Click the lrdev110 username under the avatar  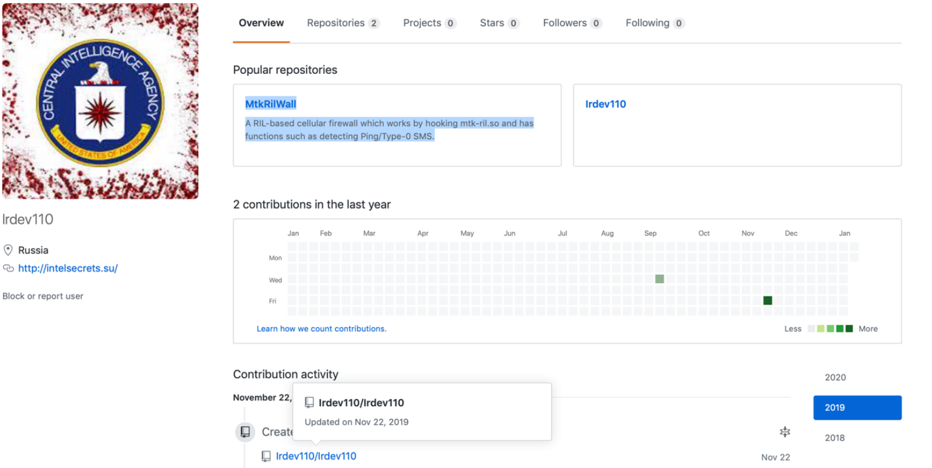tap(28, 219)
